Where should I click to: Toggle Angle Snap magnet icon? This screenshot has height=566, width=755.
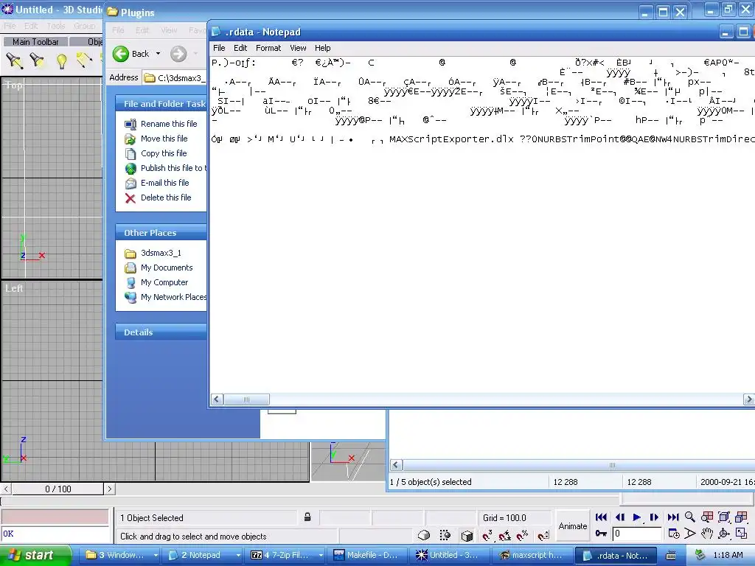point(504,535)
